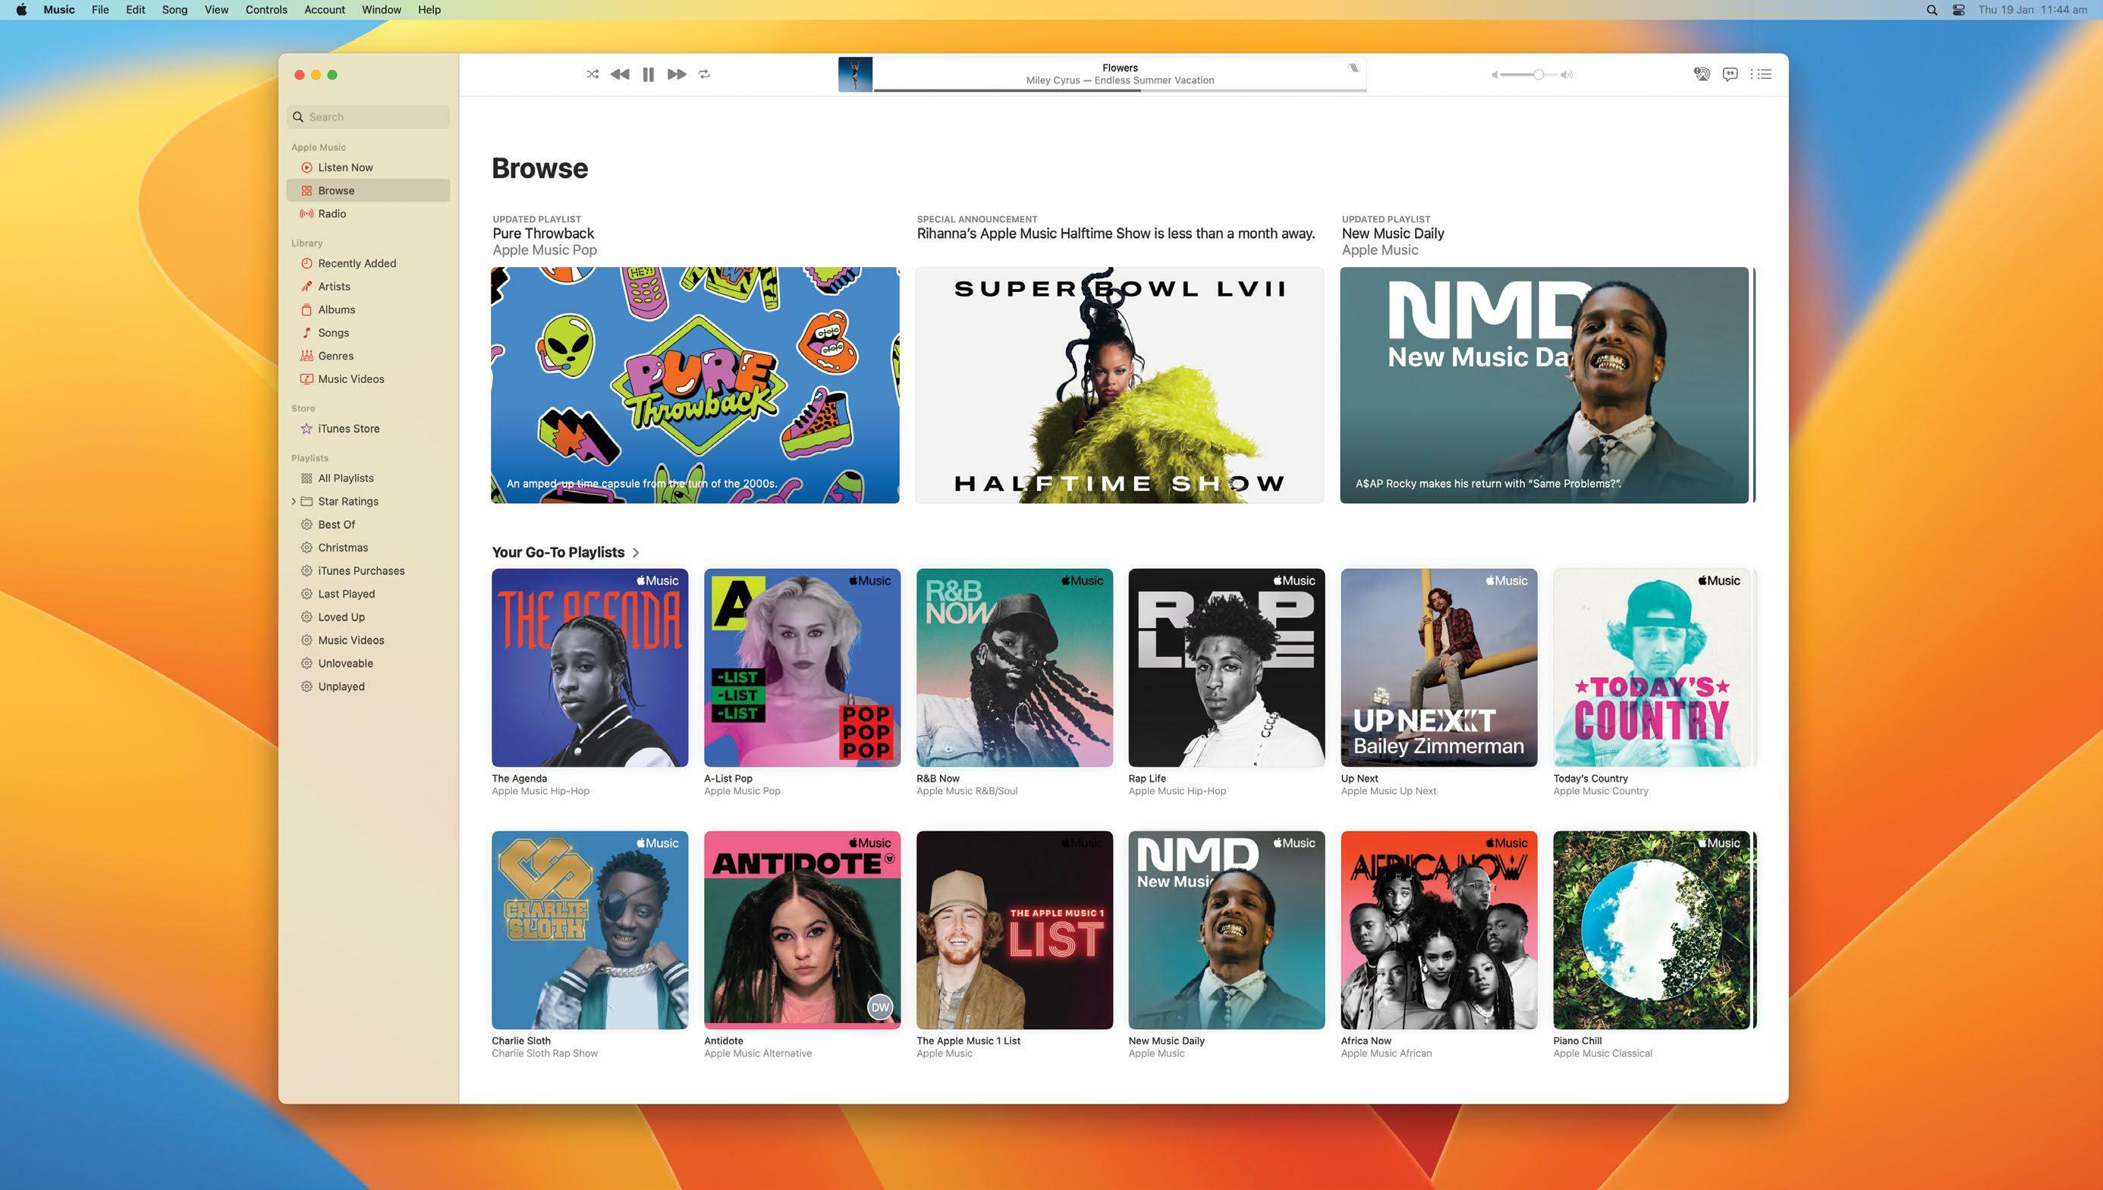2103x1190 pixels.
Task: Open Songs in Library
Action: (368, 333)
